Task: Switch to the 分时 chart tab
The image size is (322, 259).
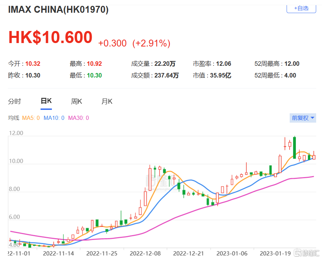Action: pyautogui.click(x=14, y=101)
